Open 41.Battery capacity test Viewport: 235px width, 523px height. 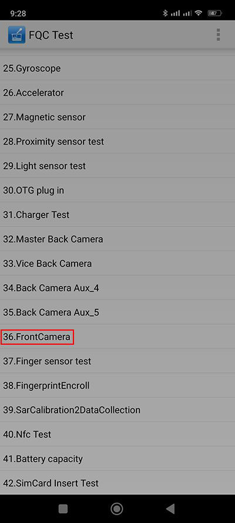click(x=117, y=459)
